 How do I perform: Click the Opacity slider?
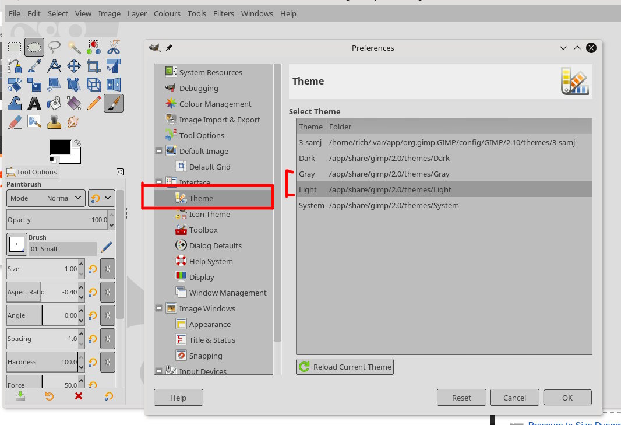[57, 220]
